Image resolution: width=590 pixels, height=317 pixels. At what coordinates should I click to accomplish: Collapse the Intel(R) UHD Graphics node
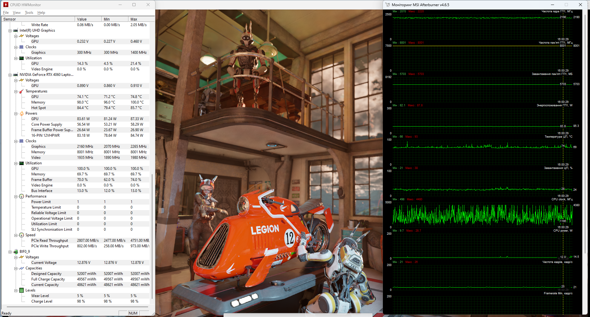point(10,31)
